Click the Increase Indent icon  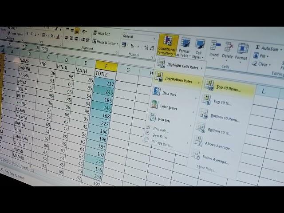coord(88,40)
